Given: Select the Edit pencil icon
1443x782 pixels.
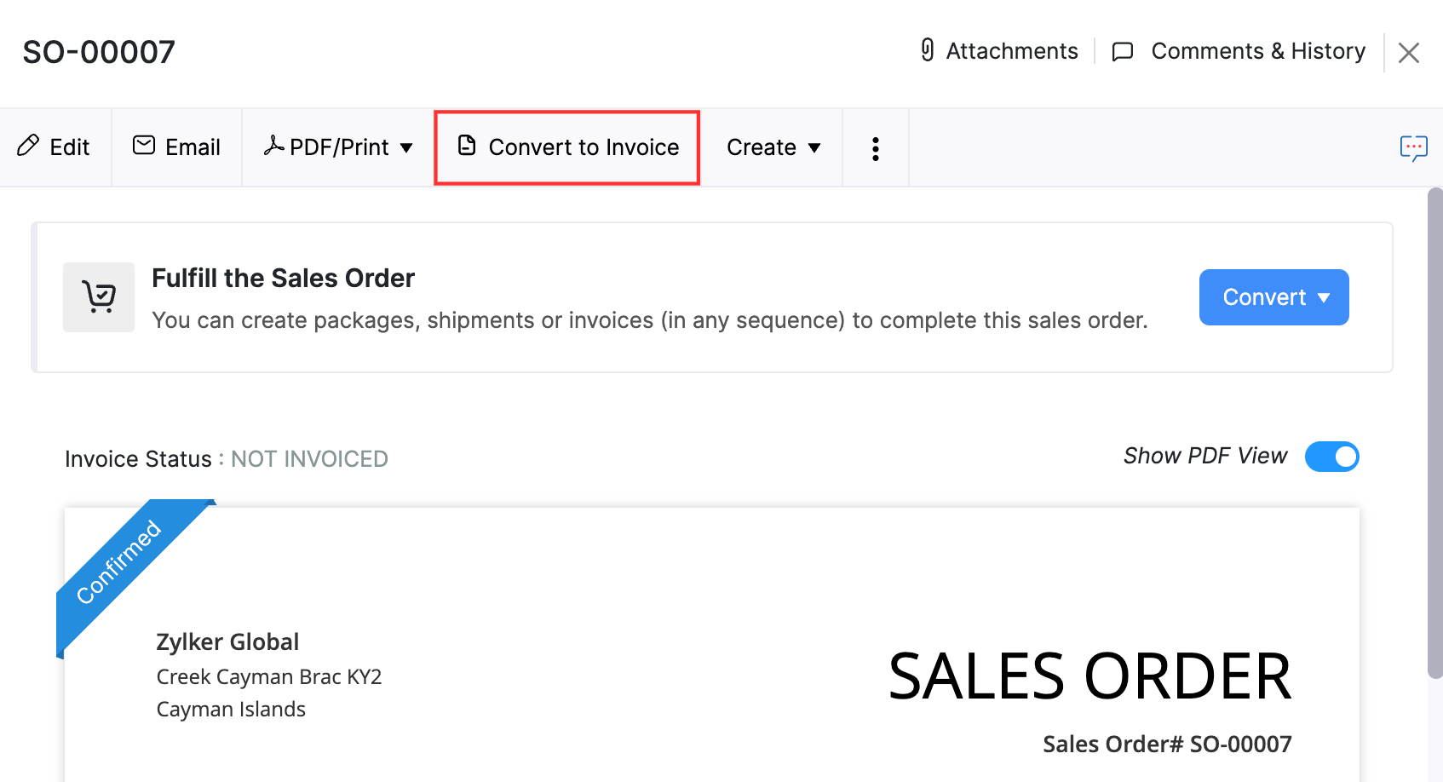Looking at the screenshot, I should pyautogui.click(x=27, y=147).
